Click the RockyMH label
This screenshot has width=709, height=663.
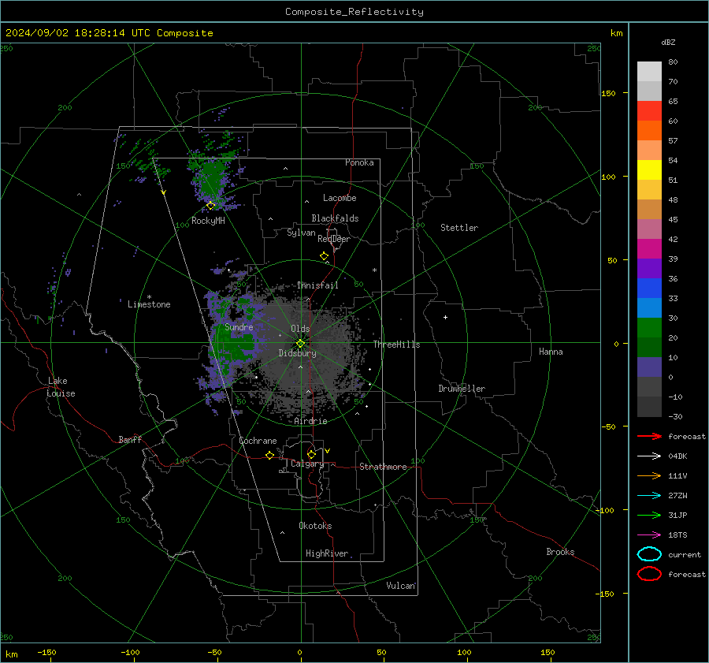(x=208, y=221)
